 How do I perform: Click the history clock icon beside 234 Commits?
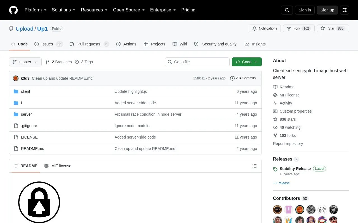pyautogui.click(x=232, y=78)
